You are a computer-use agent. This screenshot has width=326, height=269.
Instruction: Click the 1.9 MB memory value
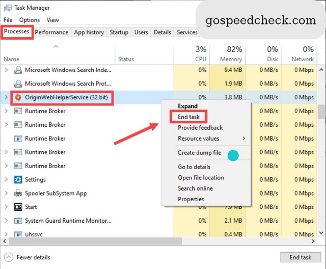233,84
